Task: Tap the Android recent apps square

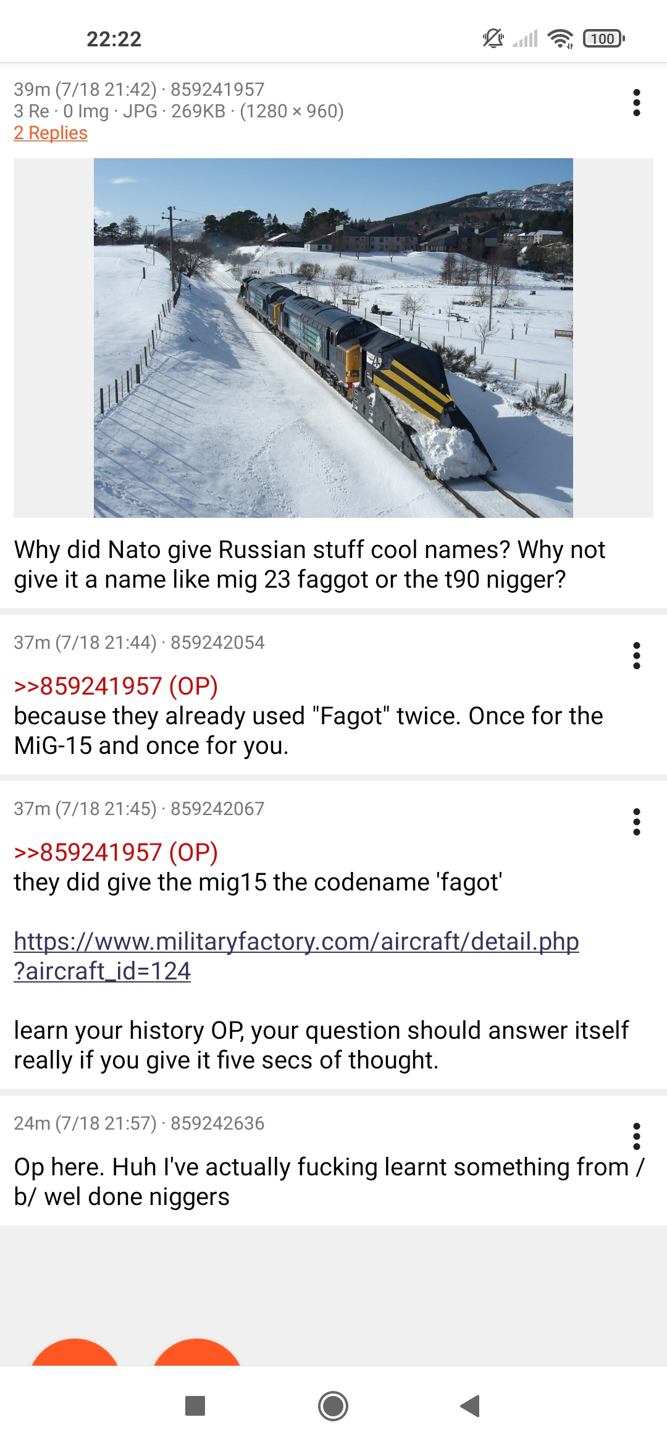Action: pyautogui.click(x=195, y=1406)
